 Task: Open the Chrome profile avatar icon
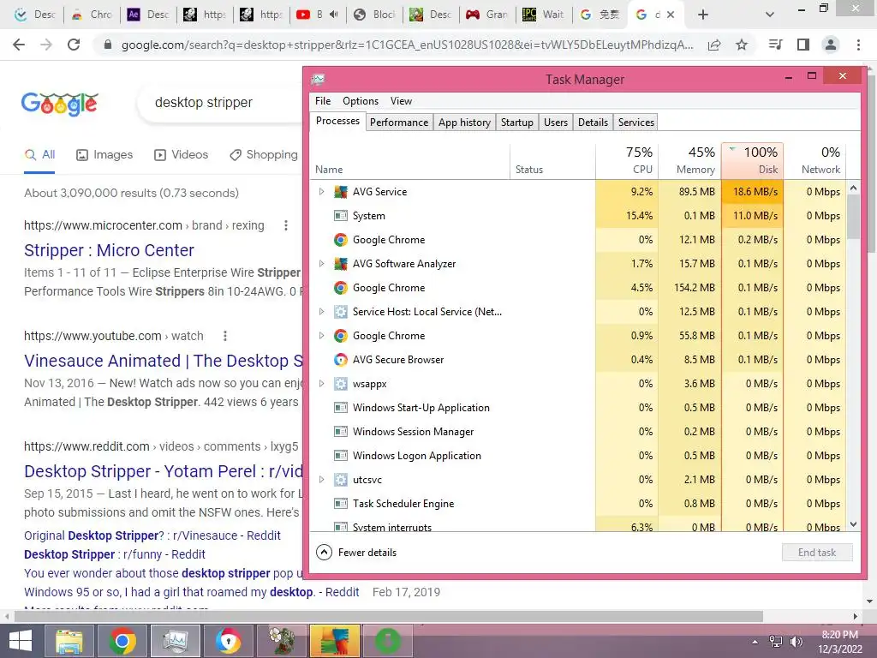coord(831,45)
